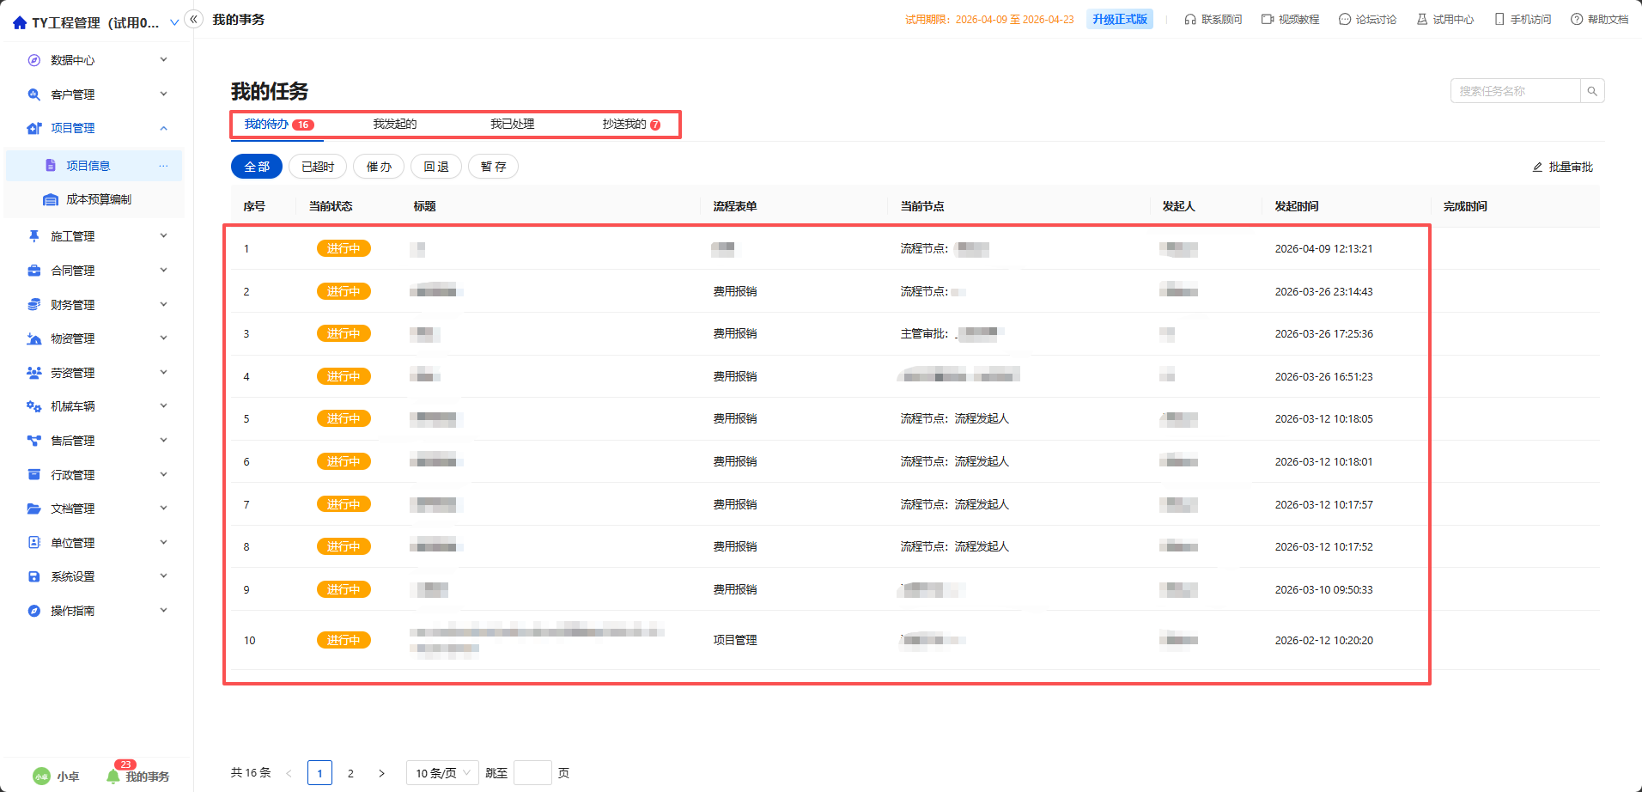1642x792 pixels.
Task: Open 帮助文档 help icon
Action: point(1577,19)
